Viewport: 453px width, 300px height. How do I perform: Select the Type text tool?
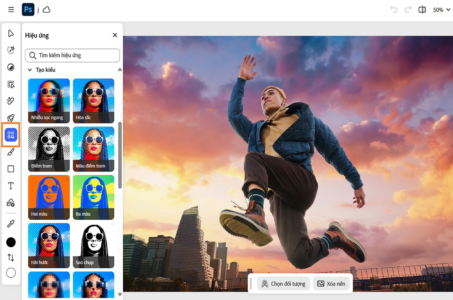point(11,186)
